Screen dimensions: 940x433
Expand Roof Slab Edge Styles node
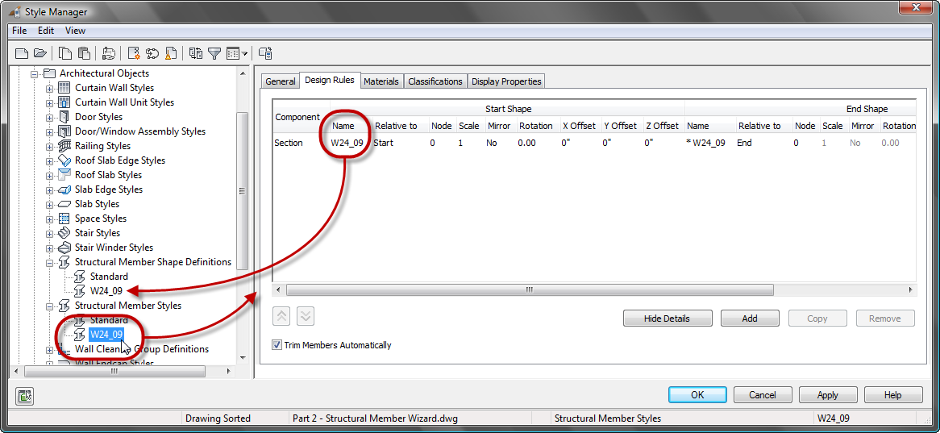[50, 160]
